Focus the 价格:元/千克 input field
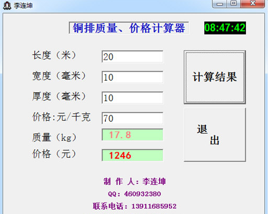 click(133, 118)
